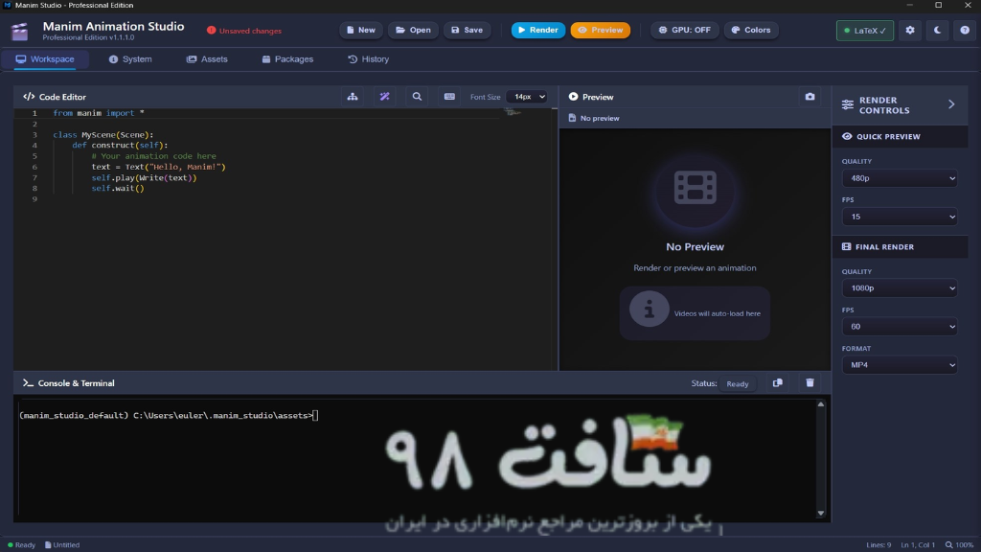Switch to the Assets tab

tap(207, 58)
